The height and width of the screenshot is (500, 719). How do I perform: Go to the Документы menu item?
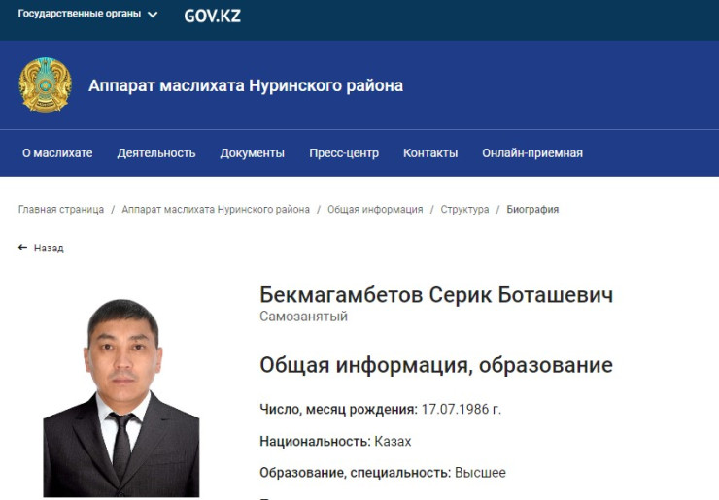point(252,152)
